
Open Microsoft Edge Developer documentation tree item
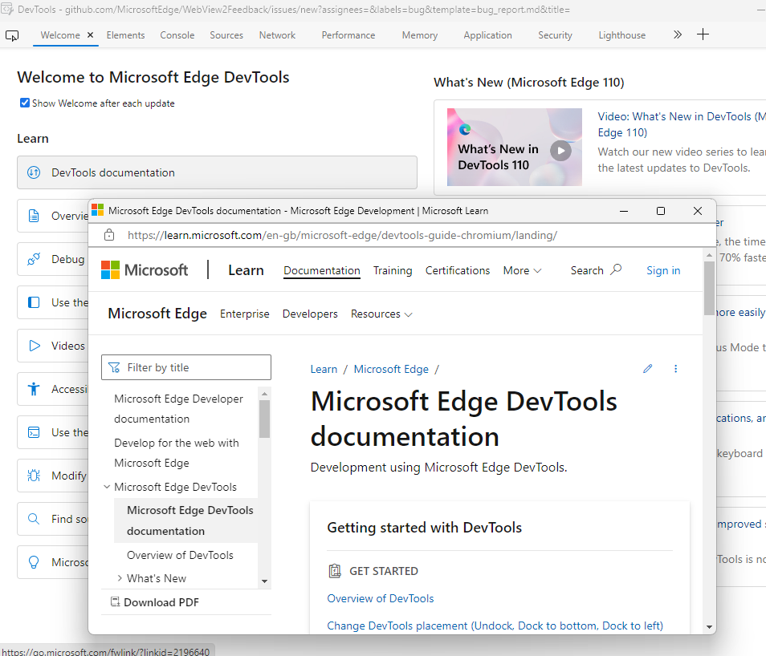point(178,408)
